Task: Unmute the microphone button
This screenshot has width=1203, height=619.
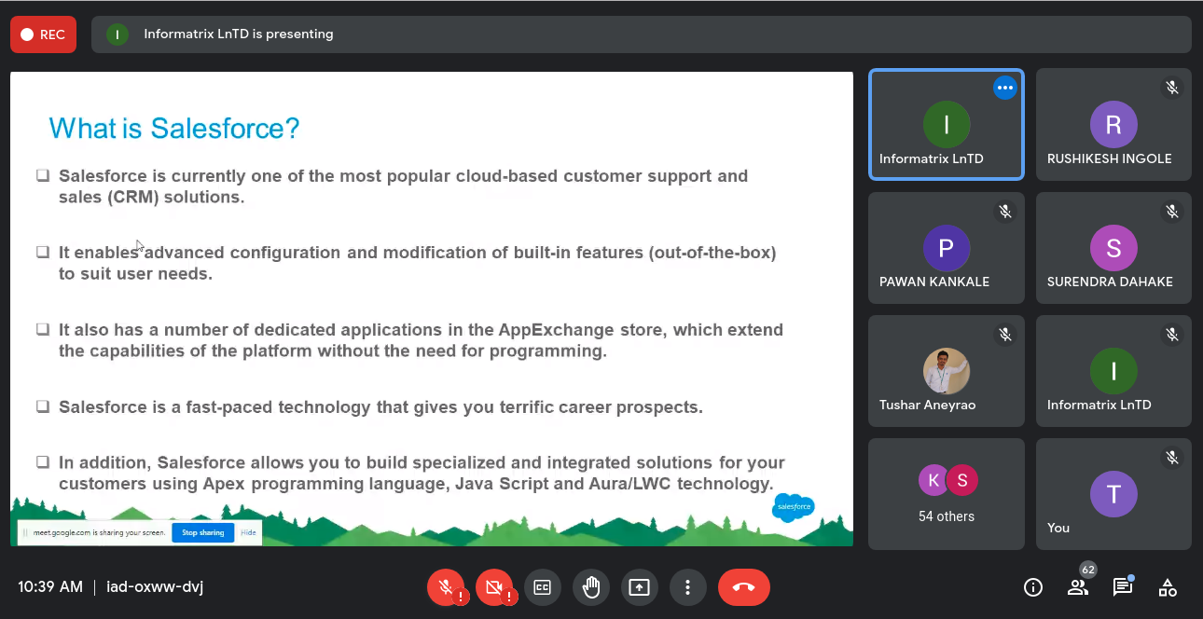Action: click(x=446, y=587)
